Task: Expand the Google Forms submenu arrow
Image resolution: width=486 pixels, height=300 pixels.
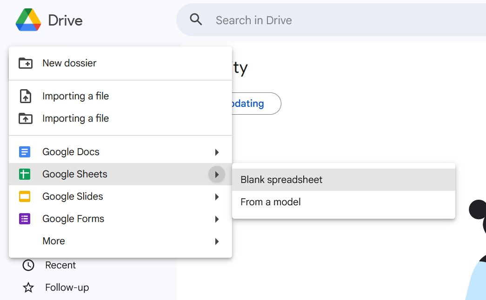Action: point(217,219)
